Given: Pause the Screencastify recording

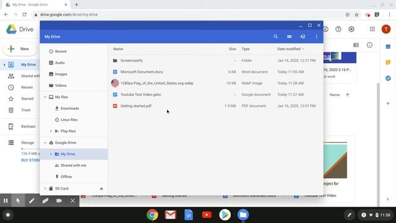Looking at the screenshot, I should [x=6, y=201].
